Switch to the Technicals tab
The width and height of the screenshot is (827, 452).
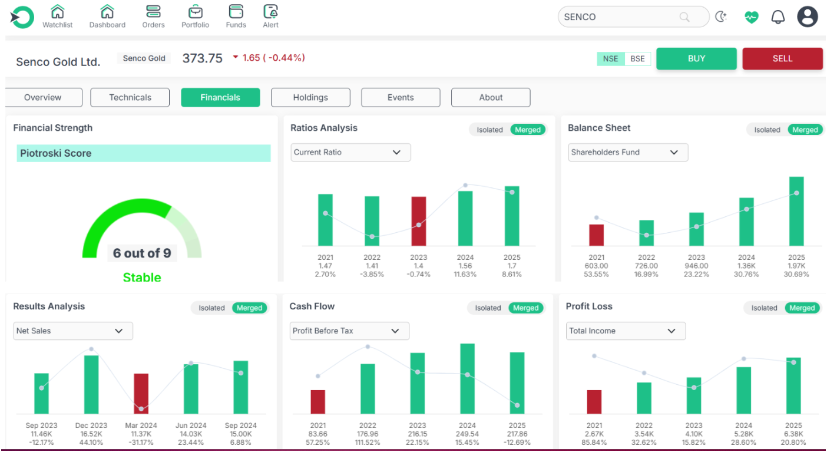(130, 97)
